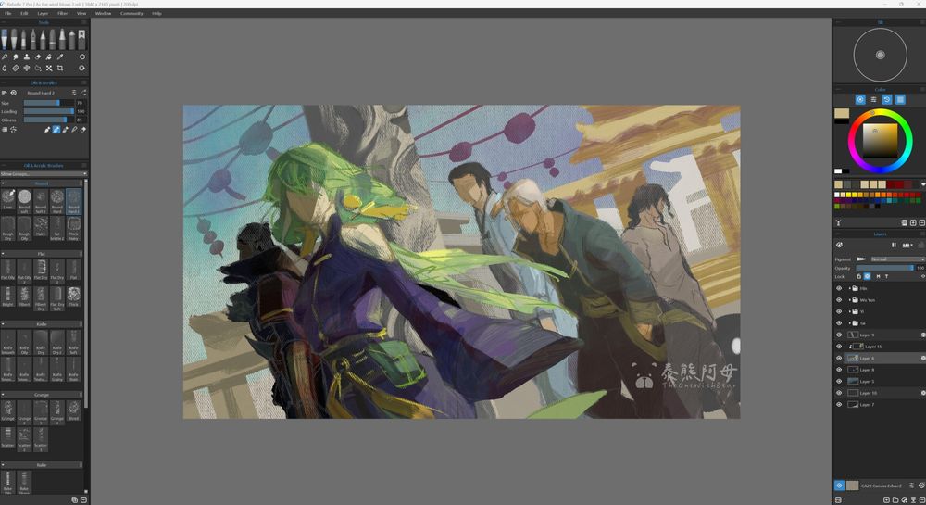Select the Wet water drop tool
The width and height of the screenshot is (926, 505).
4,68
